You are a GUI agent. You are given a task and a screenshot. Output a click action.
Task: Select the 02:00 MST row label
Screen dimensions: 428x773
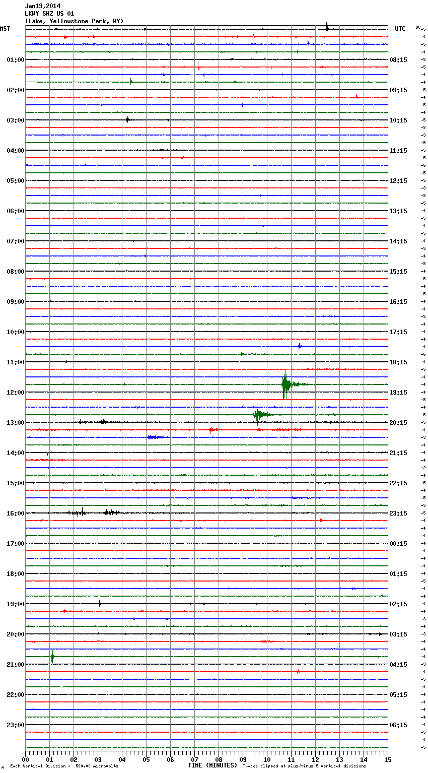point(15,90)
